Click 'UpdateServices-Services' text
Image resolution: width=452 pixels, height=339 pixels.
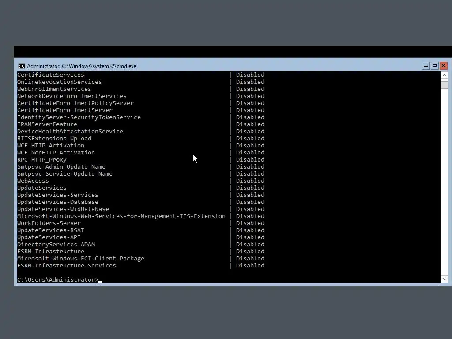58,195
